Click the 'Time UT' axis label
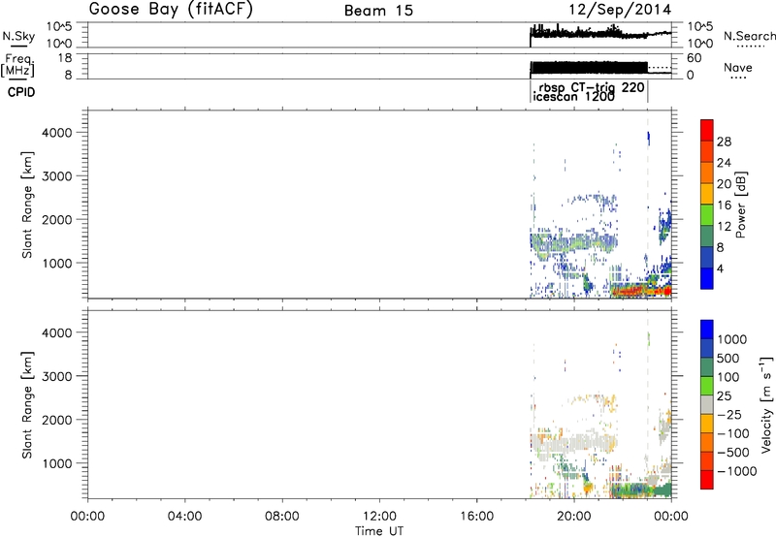Image resolution: width=776 pixels, height=537 pixels. pyautogui.click(x=379, y=531)
